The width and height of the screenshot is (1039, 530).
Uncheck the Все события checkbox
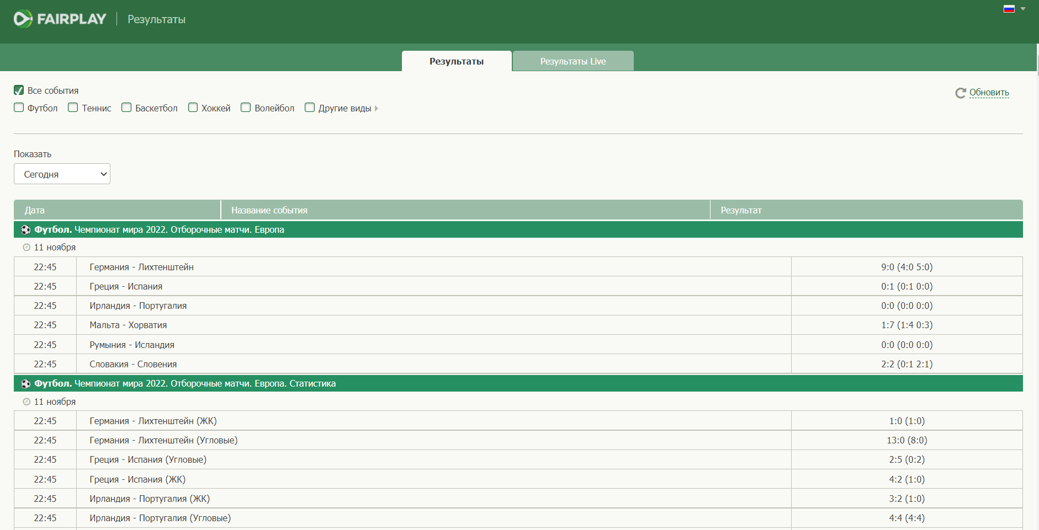pyautogui.click(x=19, y=90)
